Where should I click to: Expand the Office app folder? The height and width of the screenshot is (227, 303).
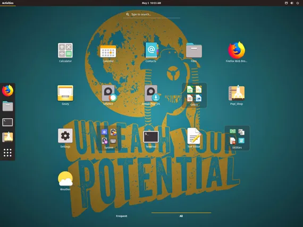(x=194, y=95)
